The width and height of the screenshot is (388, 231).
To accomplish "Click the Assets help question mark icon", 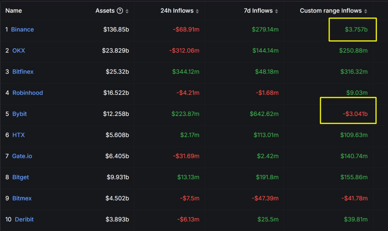I will [x=120, y=11].
